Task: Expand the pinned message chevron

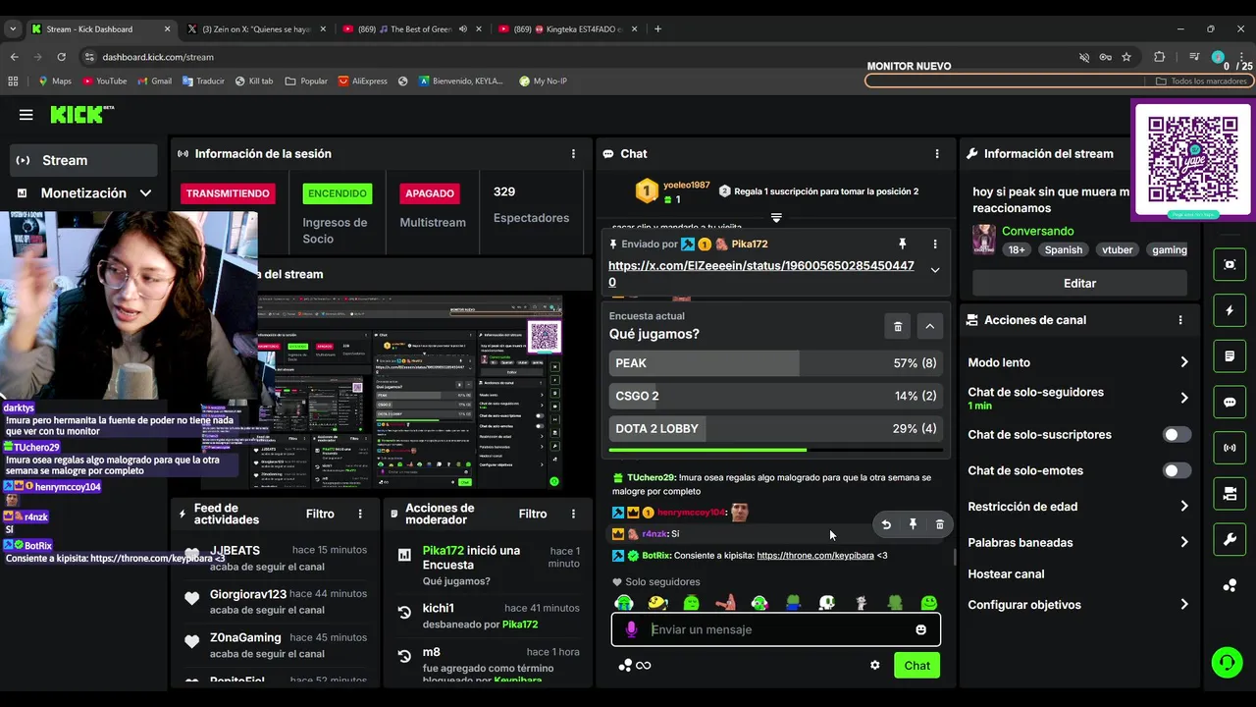Action: tap(934, 270)
